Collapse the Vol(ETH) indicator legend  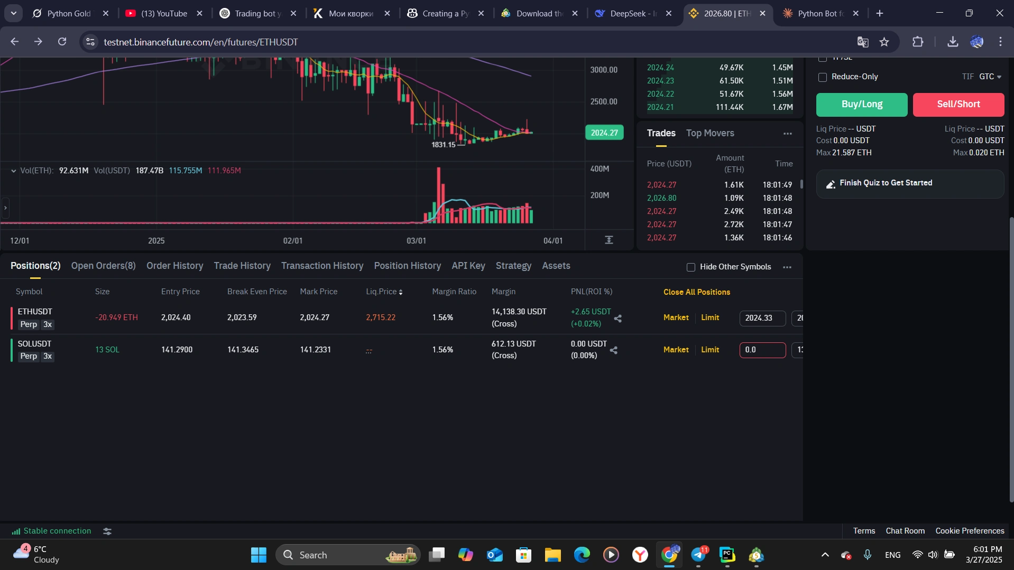tap(13, 171)
